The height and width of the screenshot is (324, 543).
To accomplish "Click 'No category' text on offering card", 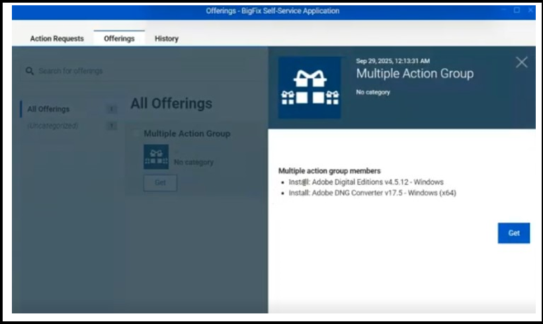I will tap(194, 162).
